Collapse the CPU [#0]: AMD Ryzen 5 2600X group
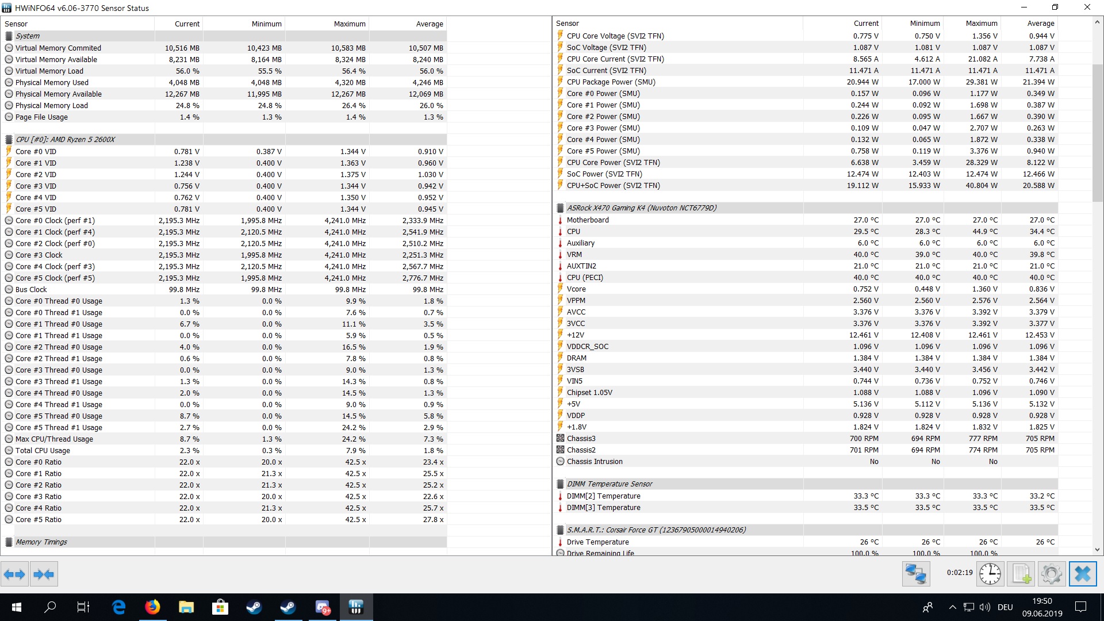1104x621 pixels. 64,139
